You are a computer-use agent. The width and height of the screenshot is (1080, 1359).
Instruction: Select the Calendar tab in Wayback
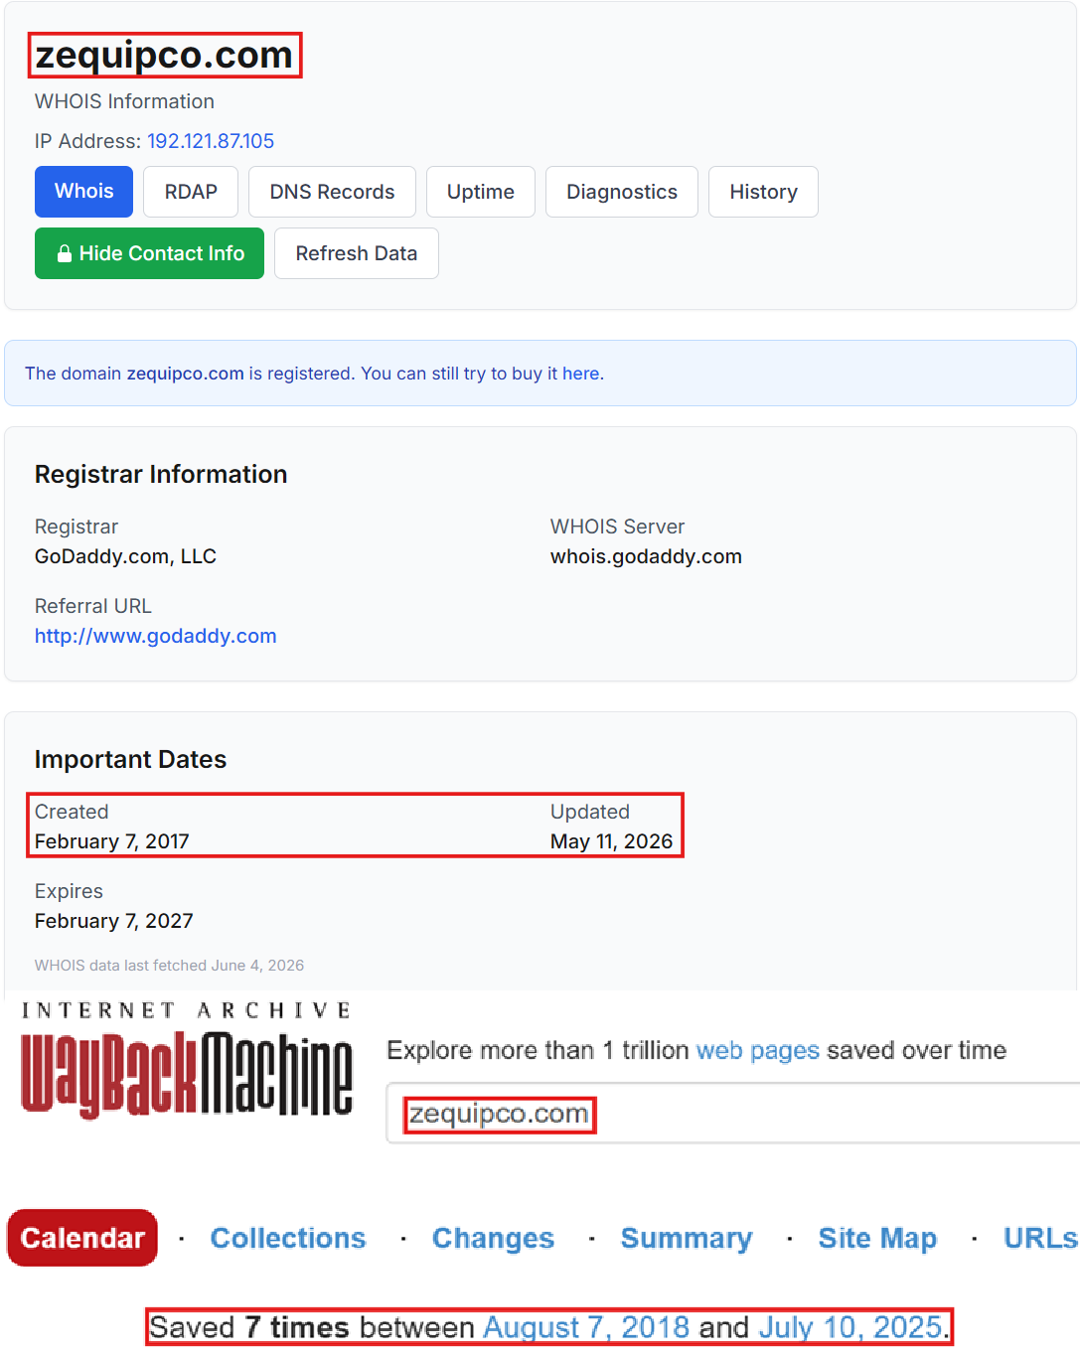tap(82, 1238)
